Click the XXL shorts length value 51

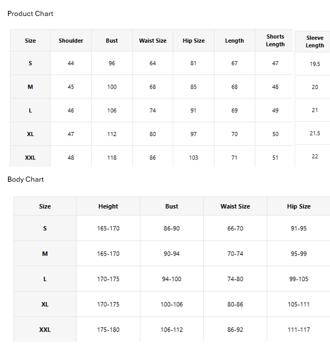pos(275,158)
